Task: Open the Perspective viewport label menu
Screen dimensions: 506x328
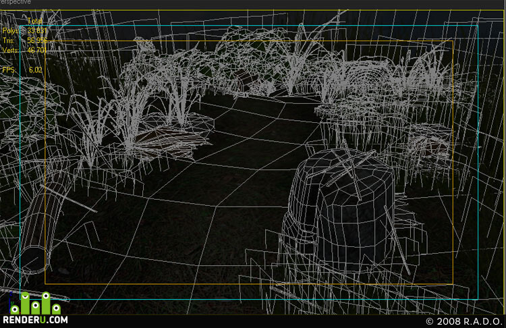Action: coord(16,2)
